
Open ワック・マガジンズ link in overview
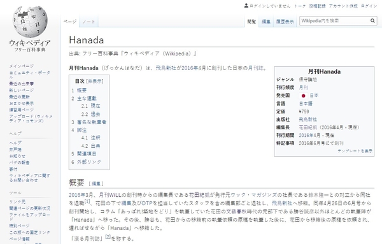253,195
